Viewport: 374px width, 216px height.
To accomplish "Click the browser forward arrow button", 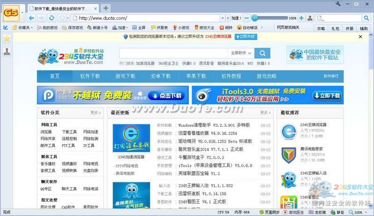I will coord(41,18).
